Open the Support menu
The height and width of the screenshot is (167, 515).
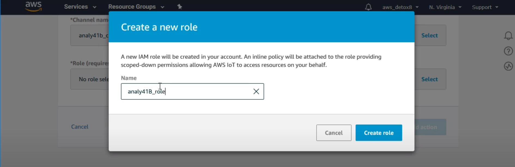click(485, 7)
